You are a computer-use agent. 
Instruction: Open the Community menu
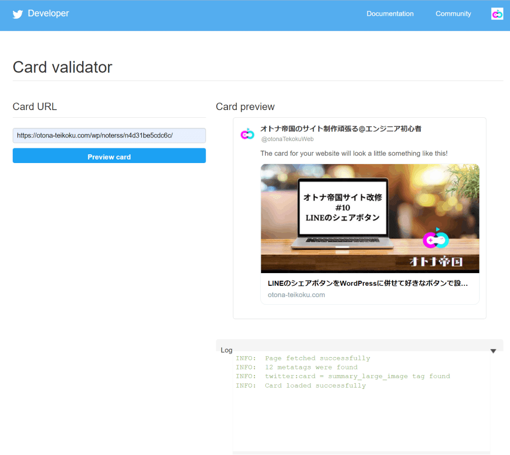(453, 14)
